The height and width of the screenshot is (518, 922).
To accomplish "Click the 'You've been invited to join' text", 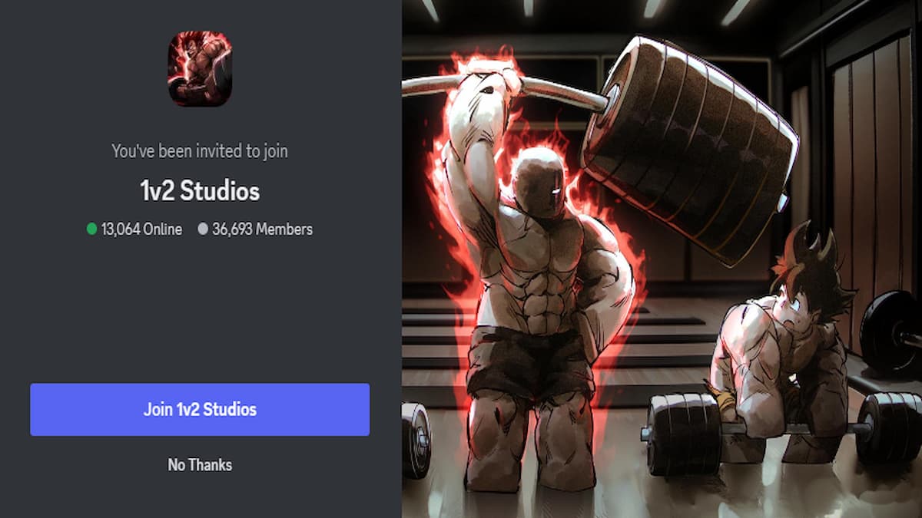I will point(200,151).
